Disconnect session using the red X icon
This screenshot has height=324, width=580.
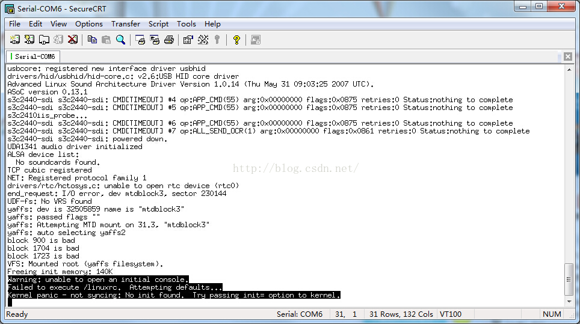[x=73, y=40]
